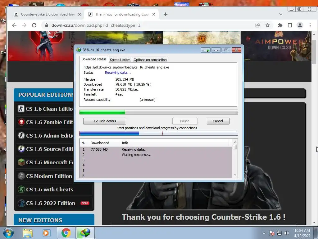This screenshot has width=318, height=239.
Task: Click the red NEW! badge
Action: pyautogui.click(x=85, y=203)
